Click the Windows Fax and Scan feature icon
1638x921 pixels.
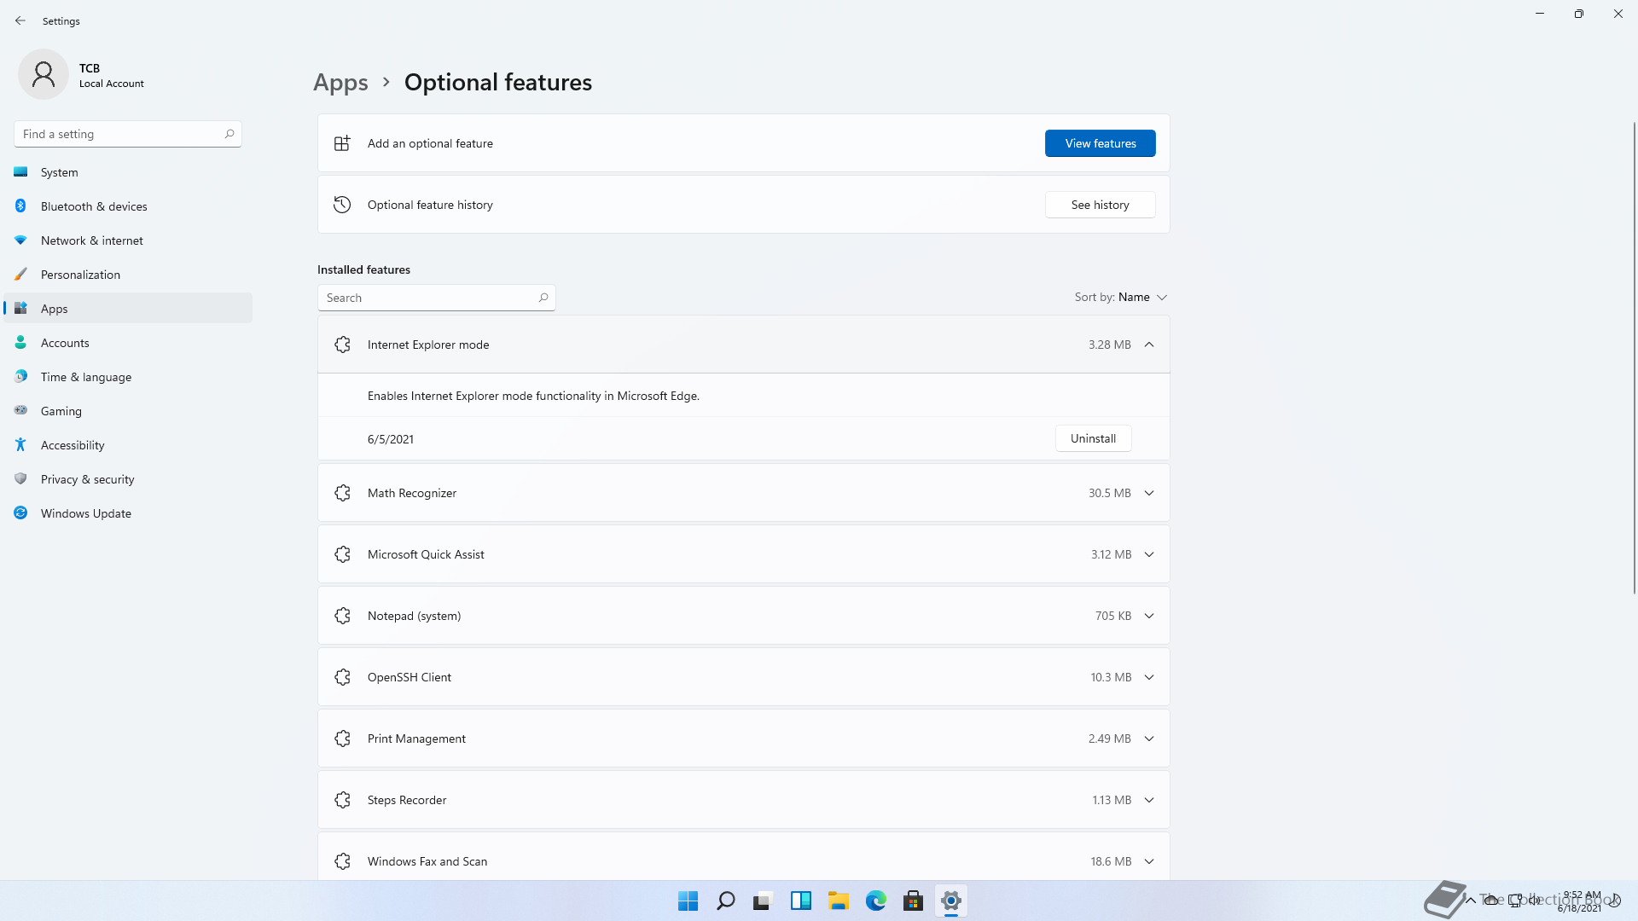click(342, 861)
